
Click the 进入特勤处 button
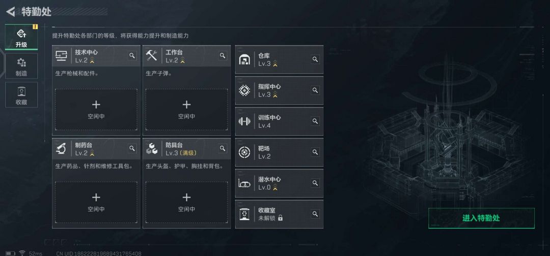pos(481,218)
